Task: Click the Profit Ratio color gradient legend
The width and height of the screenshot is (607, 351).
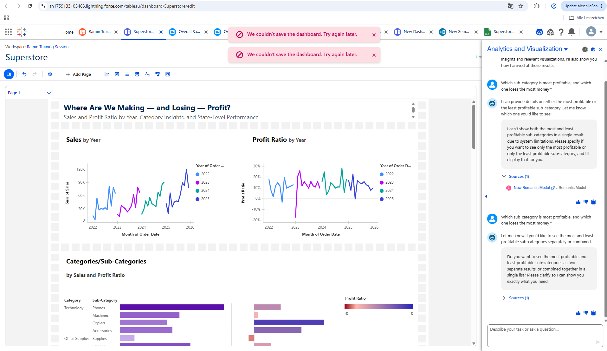Action: pos(378,306)
